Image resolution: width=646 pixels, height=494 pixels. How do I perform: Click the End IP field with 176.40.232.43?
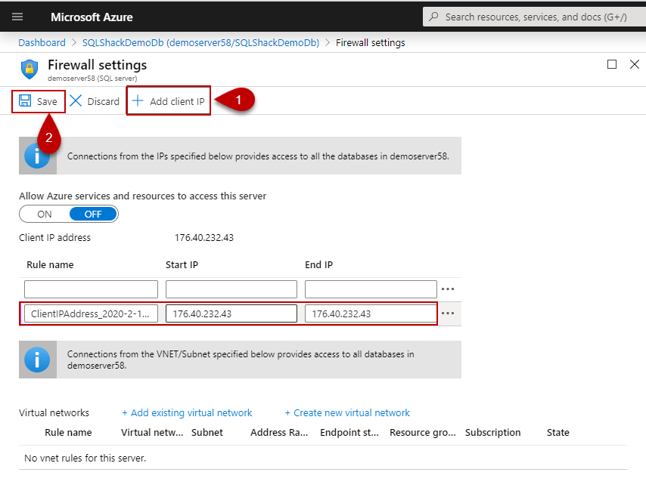pos(370,313)
